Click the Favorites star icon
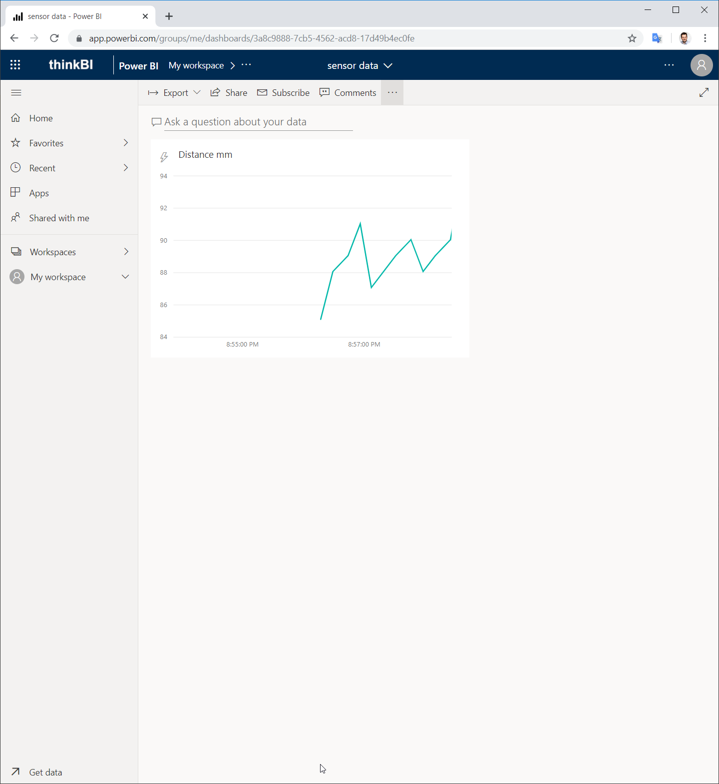The image size is (719, 784). coord(15,143)
